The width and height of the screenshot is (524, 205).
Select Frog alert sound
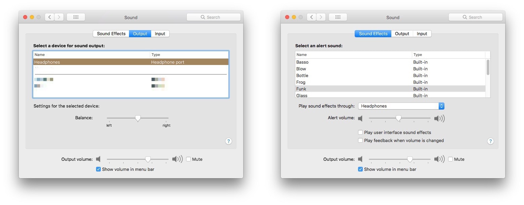point(390,82)
